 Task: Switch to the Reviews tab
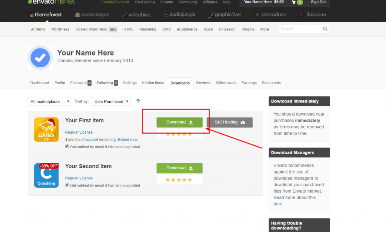pos(203,83)
